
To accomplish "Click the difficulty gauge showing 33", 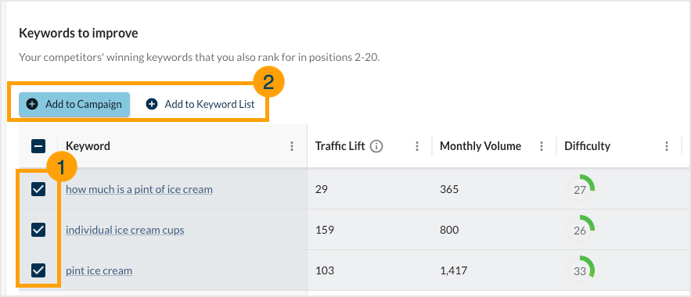I will [581, 270].
